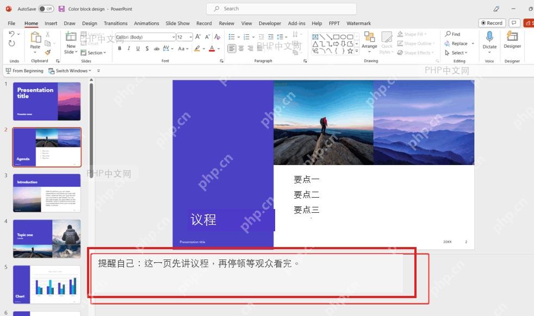Screen dimensions: 534x316
Task: Clear all formatting icon
Action: [x=218, y=37]
